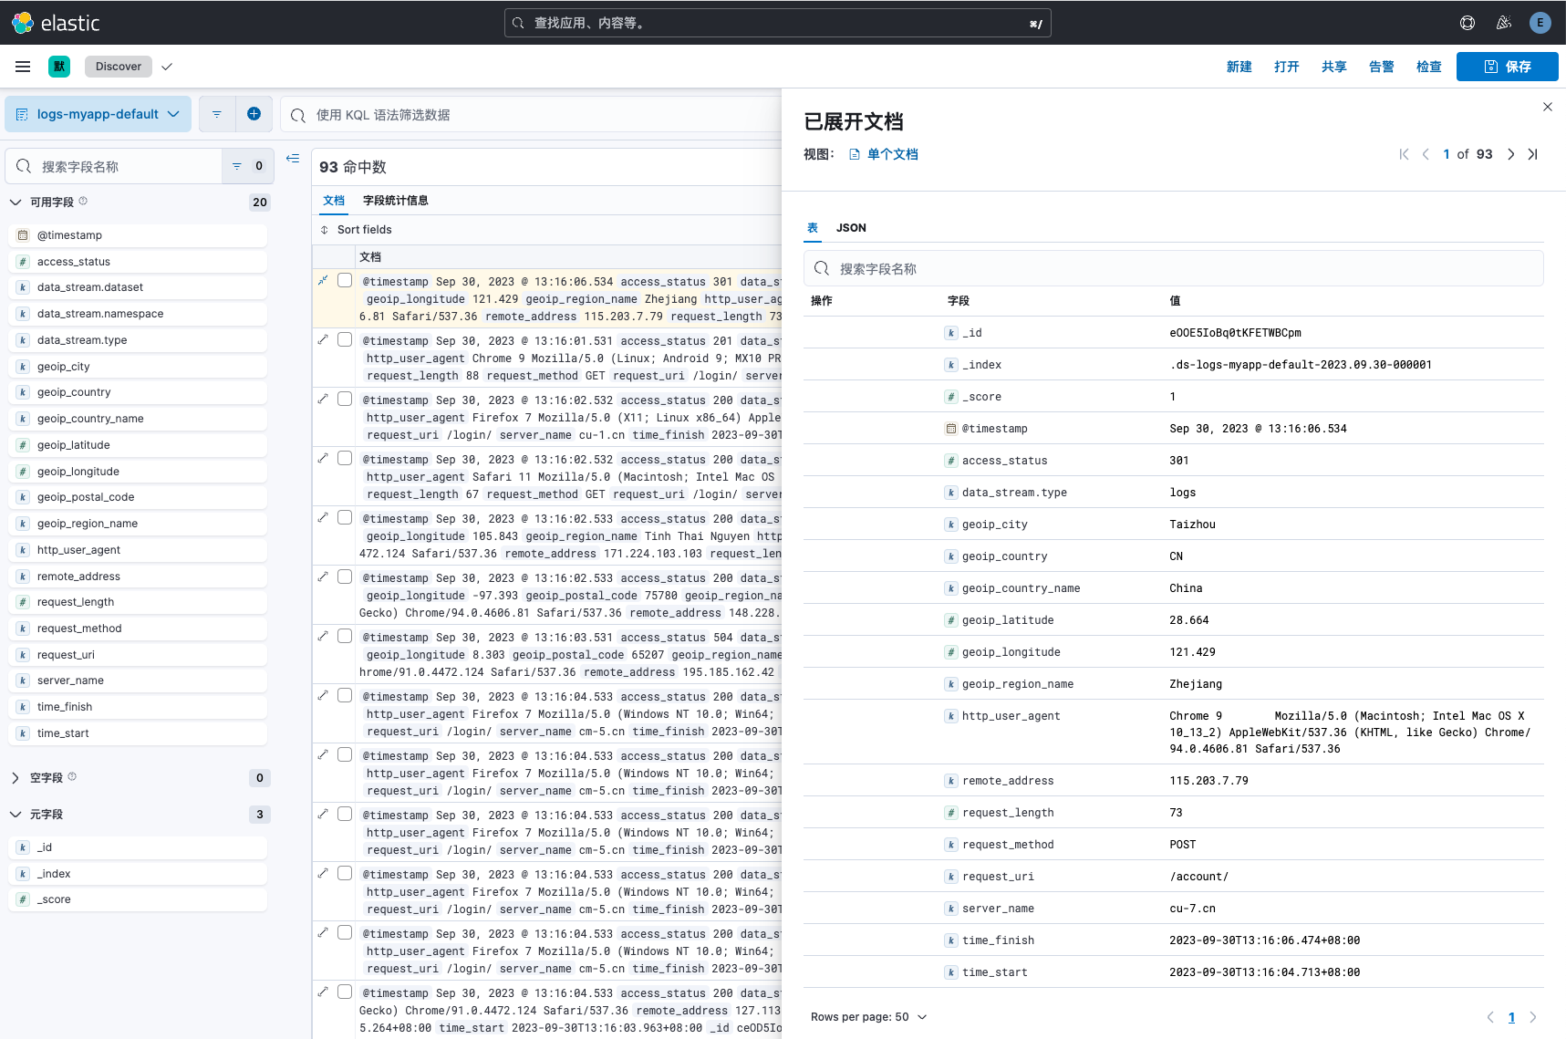Viewport: 1566px width, 1039px height.
Task: Go to the last document
Action: pyautogui.click(x=1533, y=154)
